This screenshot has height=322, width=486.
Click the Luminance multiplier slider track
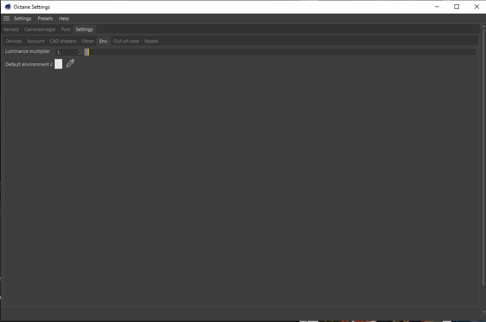280,52
